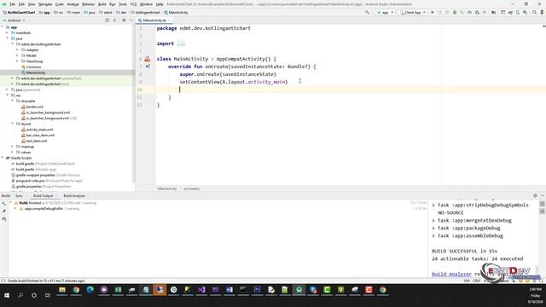
Task: Open Excel from the taskbar
Action: click(x=118, y=290)
